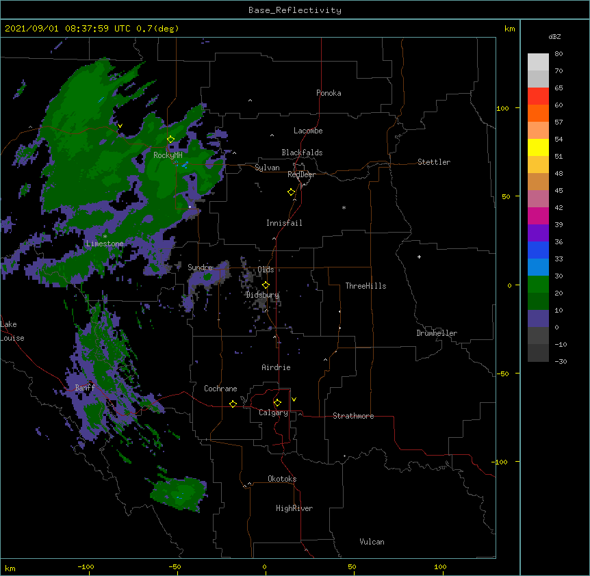This screenshot has width=590, height=576.
Task: Select the dark green 10-20 dBZ legend swatch
Action: (x=538, y=302)
